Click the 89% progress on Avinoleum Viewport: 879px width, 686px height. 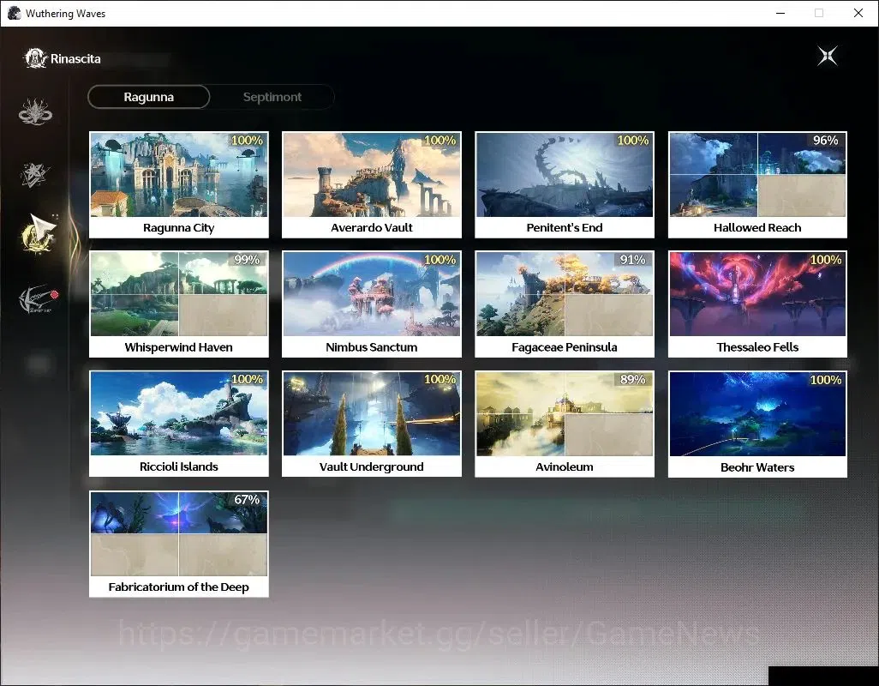pyautogui.click(x=632, y=379)
